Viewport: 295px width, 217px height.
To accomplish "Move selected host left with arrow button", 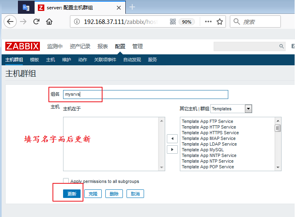I will 172,139.
